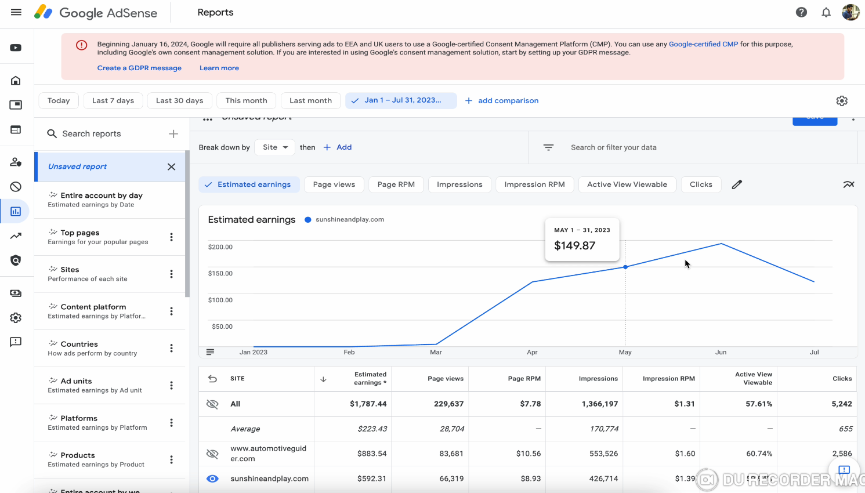Close the Unsaved report
Viewport: 865px width, 493px height.
(x=171, y=167)
